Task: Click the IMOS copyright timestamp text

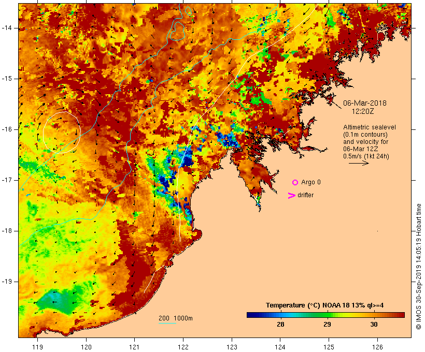Action: [x=418, y=267]
